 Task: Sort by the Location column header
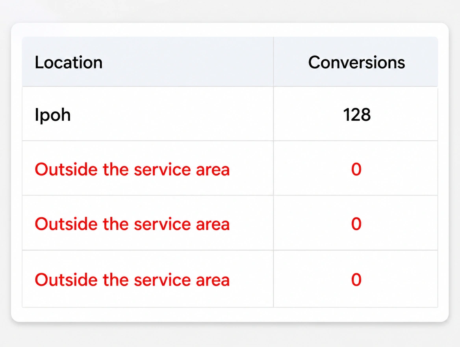click(x=69, y=62)
